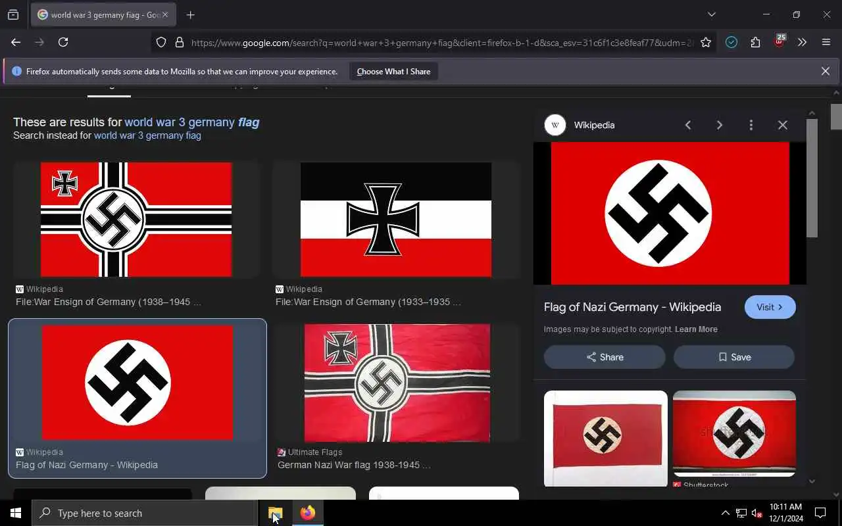
Task: Click the browser forward arrow
Action: tap(39, 42)
